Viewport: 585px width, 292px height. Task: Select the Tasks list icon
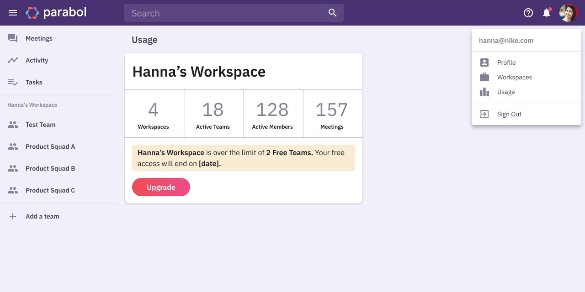(x=12, y=82)
